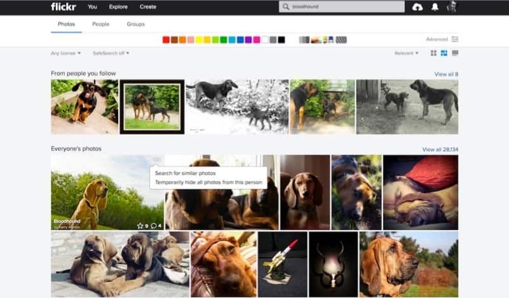Screen dimensions: 509x298
Task: Switch to the small square grid view
Action: 433,53
